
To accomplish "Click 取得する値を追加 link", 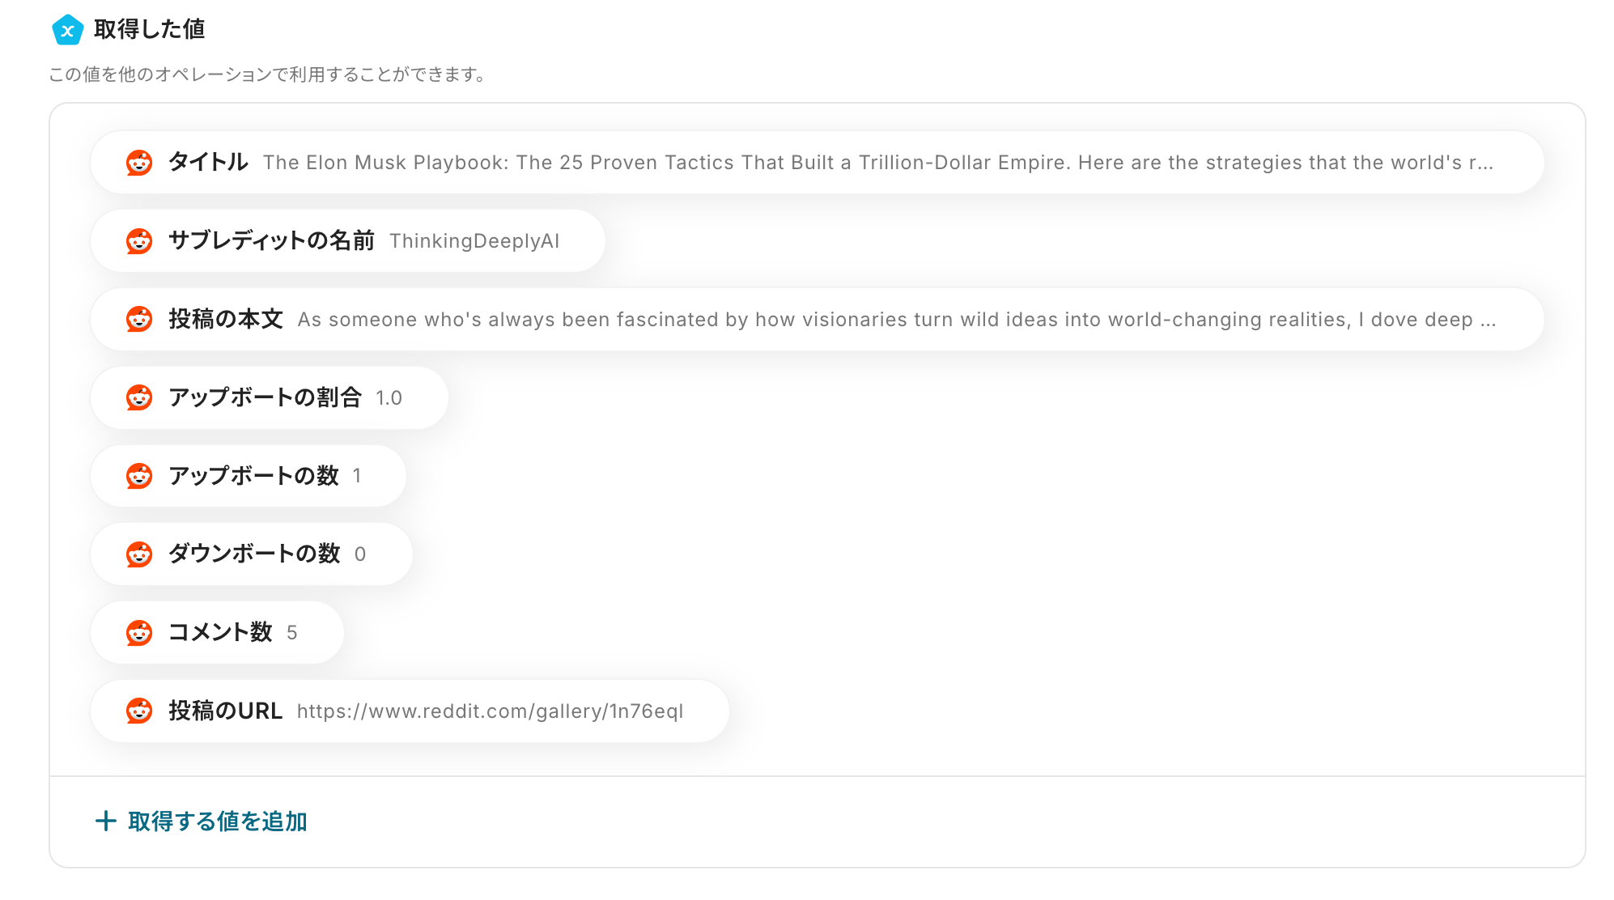I will click(x=217, y=821).
